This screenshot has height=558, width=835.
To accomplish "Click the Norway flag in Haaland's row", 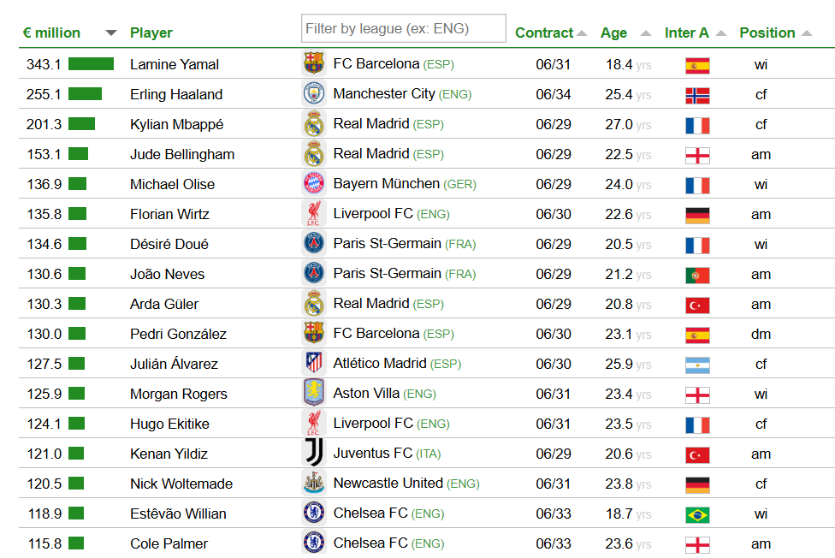I will click(697, 95).
